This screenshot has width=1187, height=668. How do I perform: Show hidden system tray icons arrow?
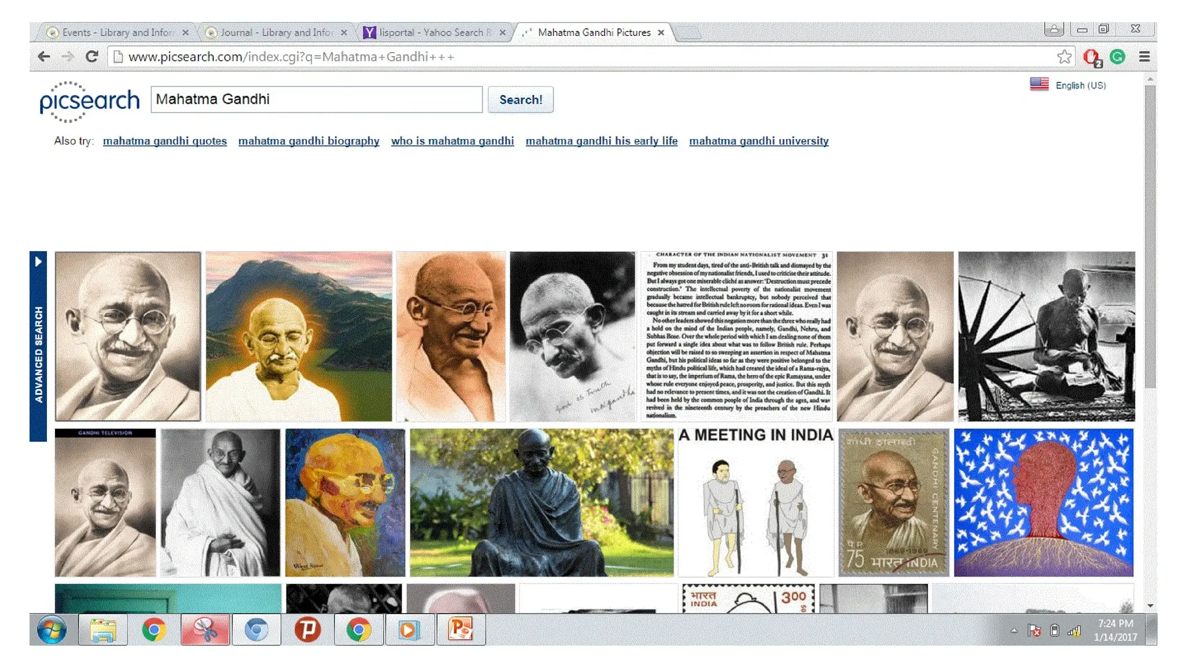1014,631
